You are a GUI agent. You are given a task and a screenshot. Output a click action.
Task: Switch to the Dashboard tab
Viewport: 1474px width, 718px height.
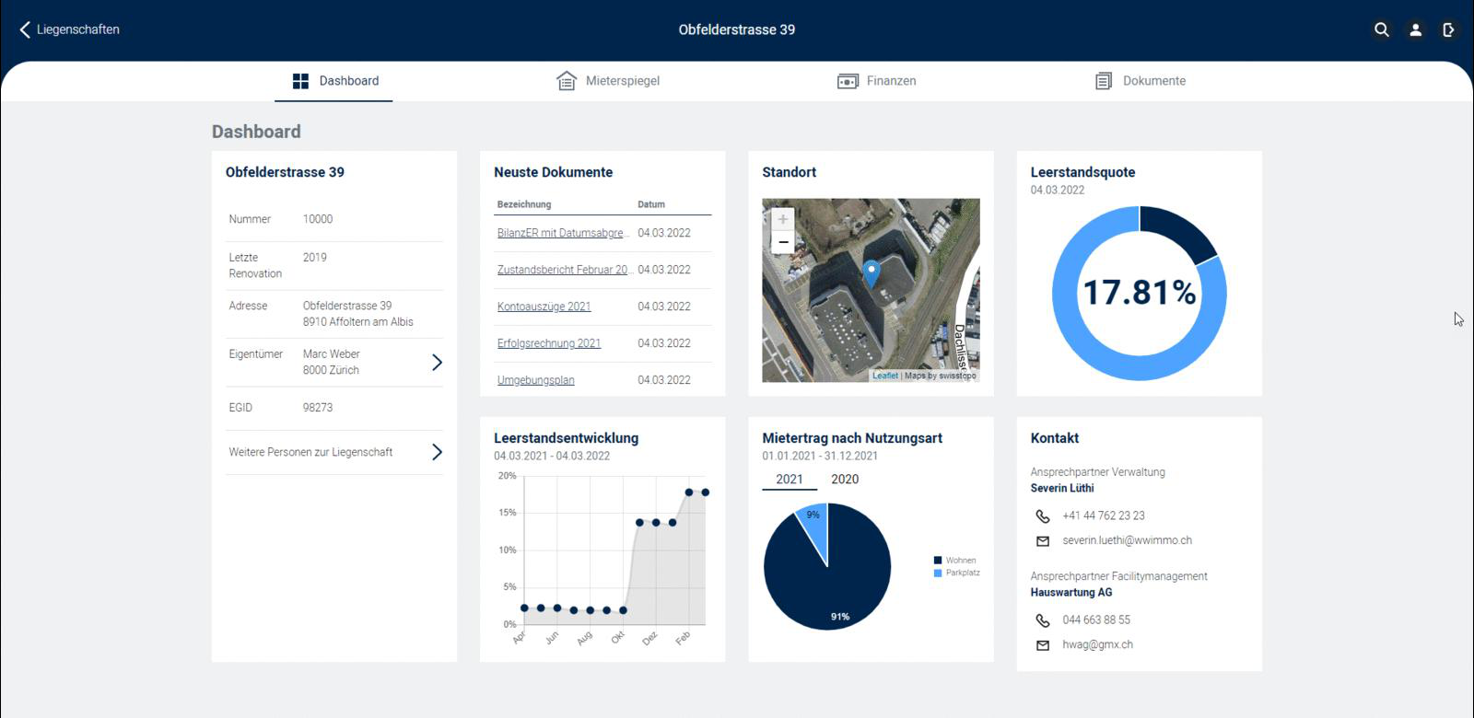click(334, 81)
